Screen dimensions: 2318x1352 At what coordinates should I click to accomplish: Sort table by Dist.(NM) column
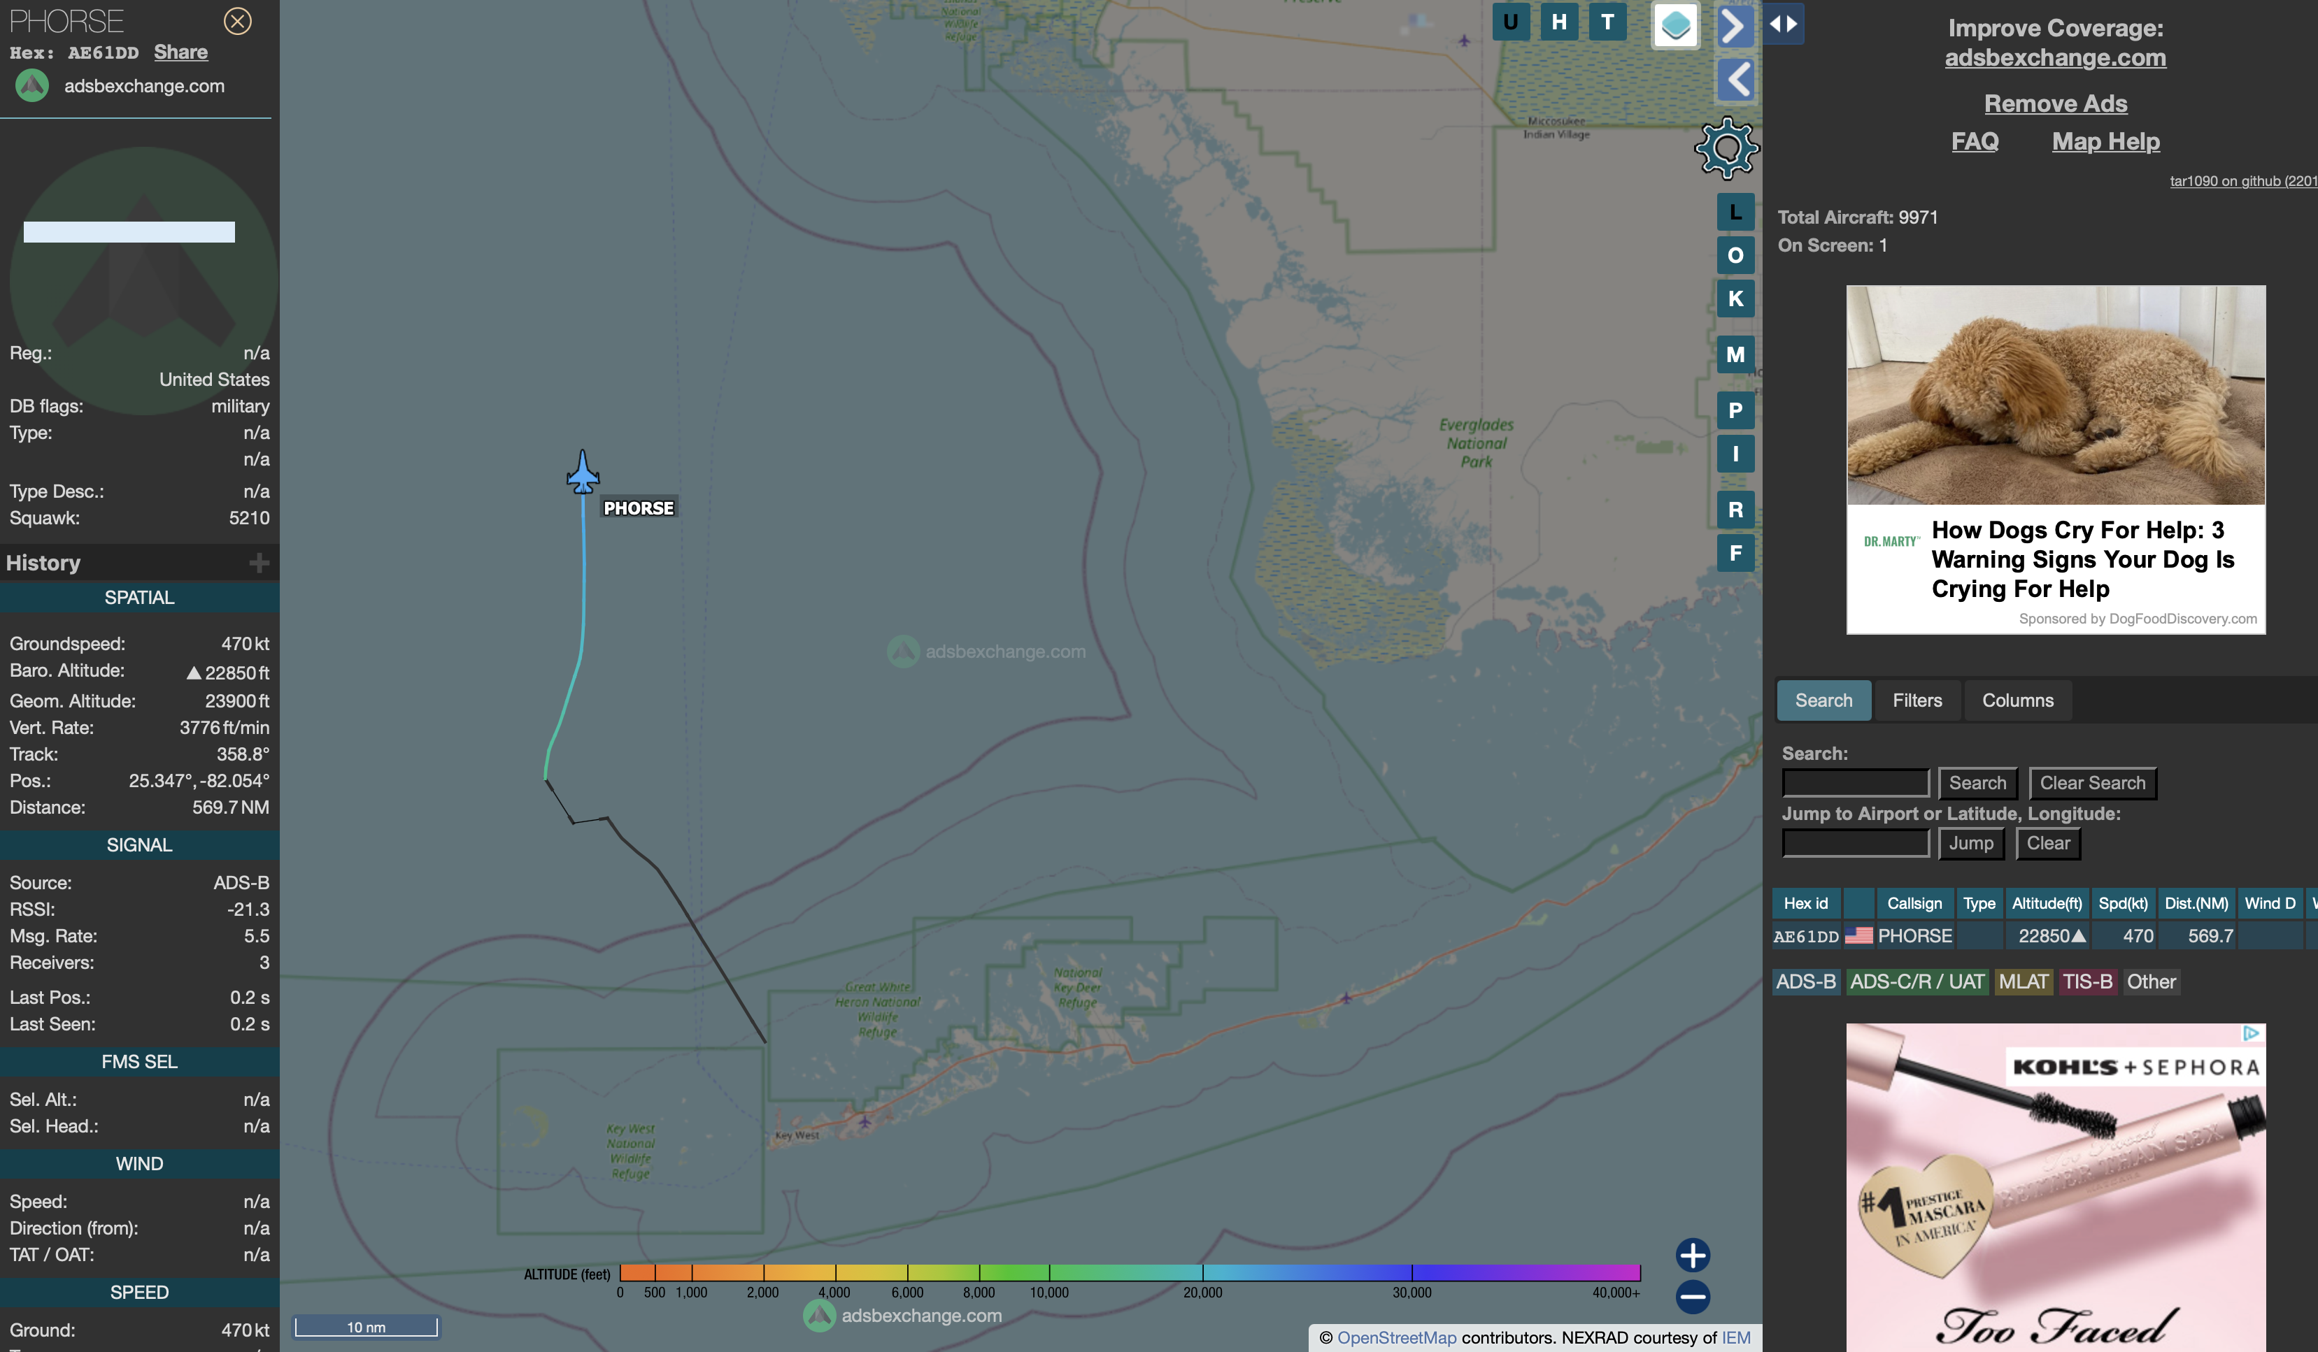point(2196,903)
